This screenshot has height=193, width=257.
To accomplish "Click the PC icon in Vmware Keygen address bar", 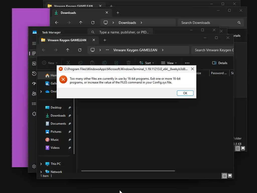I will (93, 50).
